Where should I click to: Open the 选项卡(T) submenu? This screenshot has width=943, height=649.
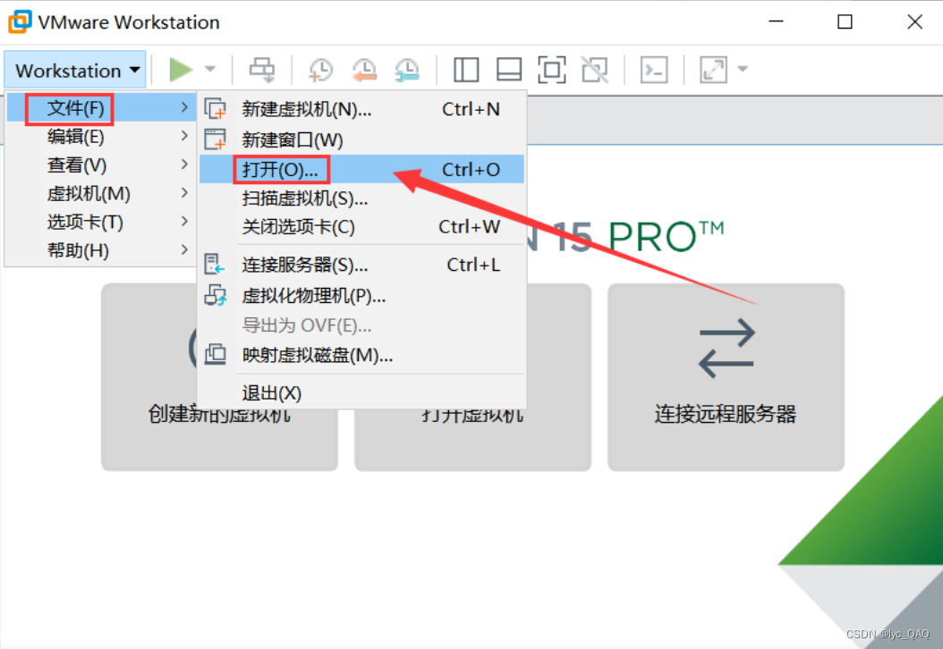click(x=101, y=222)
